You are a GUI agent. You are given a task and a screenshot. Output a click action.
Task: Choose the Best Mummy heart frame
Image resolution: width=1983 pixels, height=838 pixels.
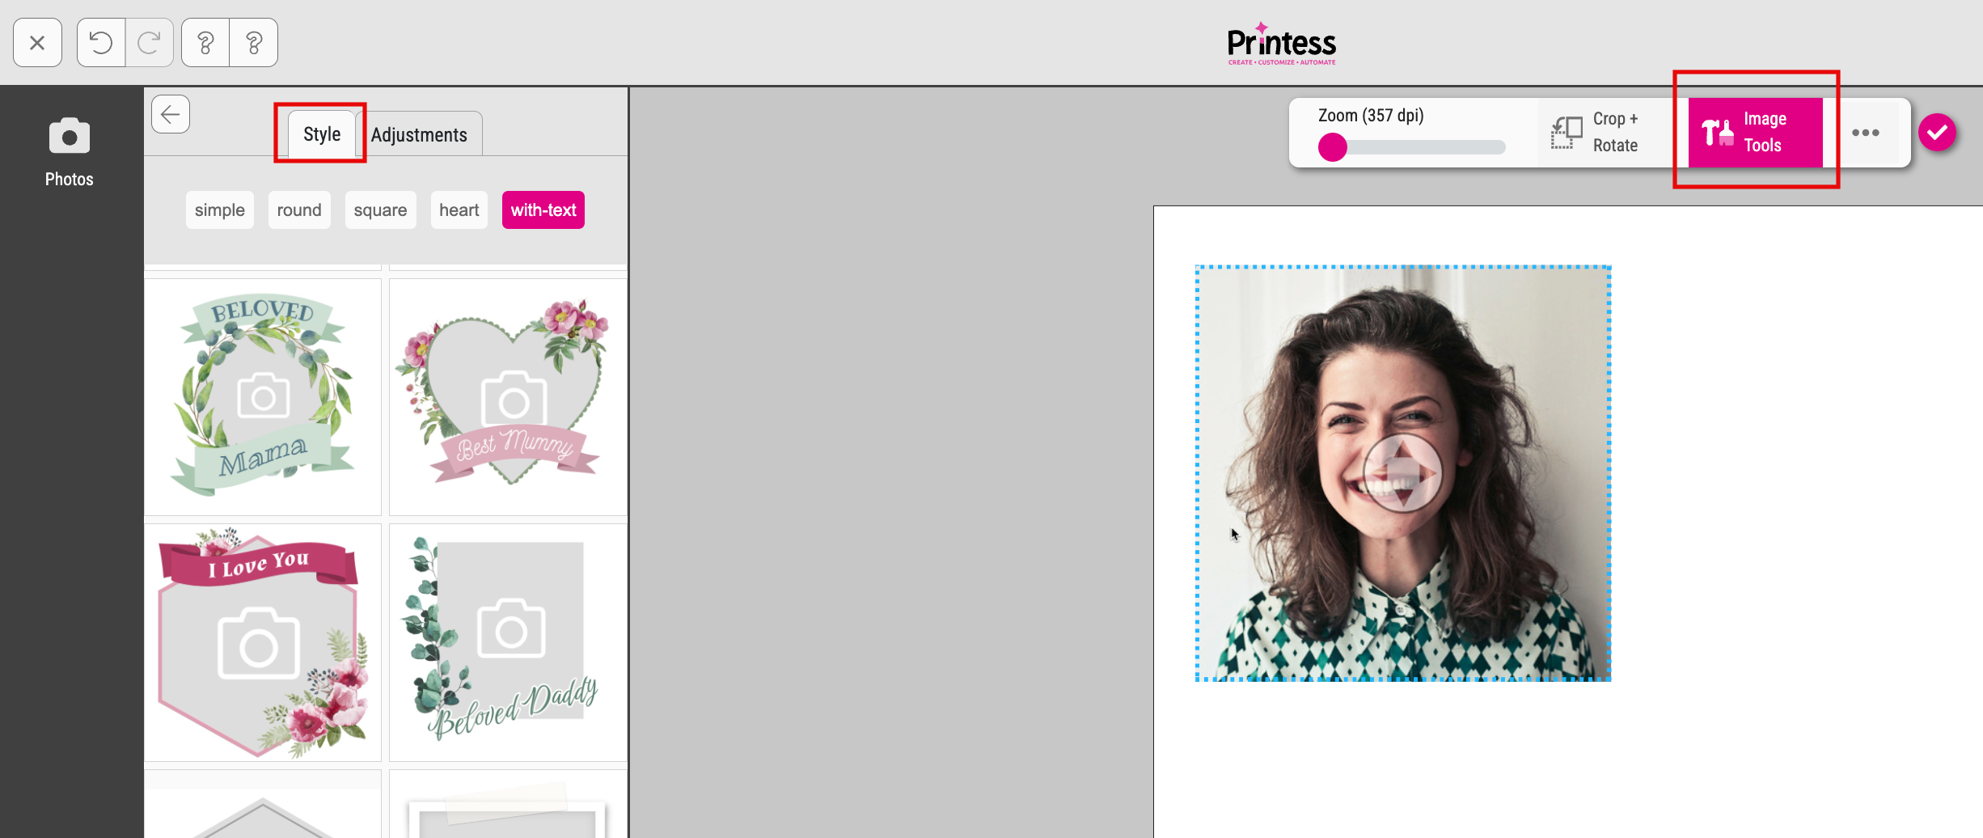(508, 397)
